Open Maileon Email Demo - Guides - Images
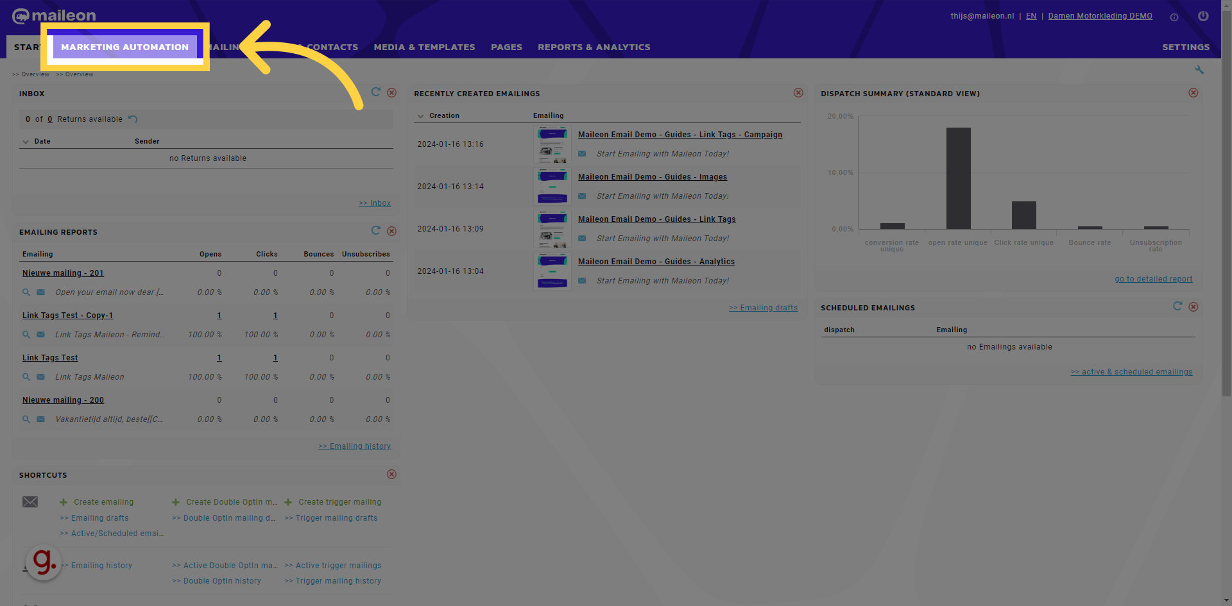Image resolution: width=1232 pixels, height=606 pixels. pyautogui.click(x=653, y=177)
